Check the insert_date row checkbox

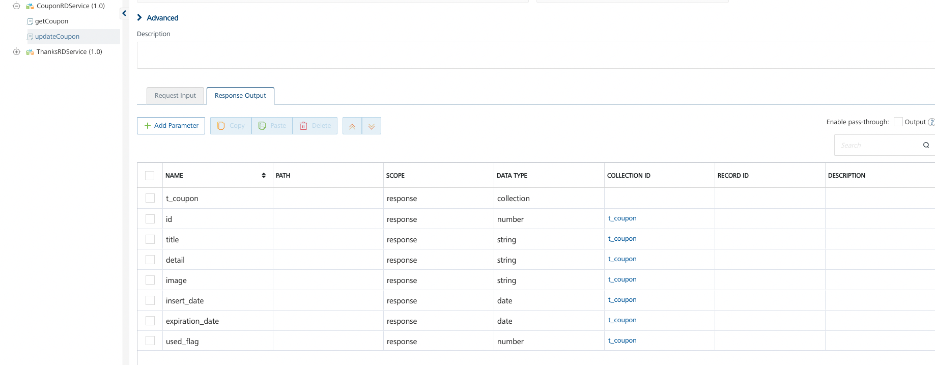150,300
